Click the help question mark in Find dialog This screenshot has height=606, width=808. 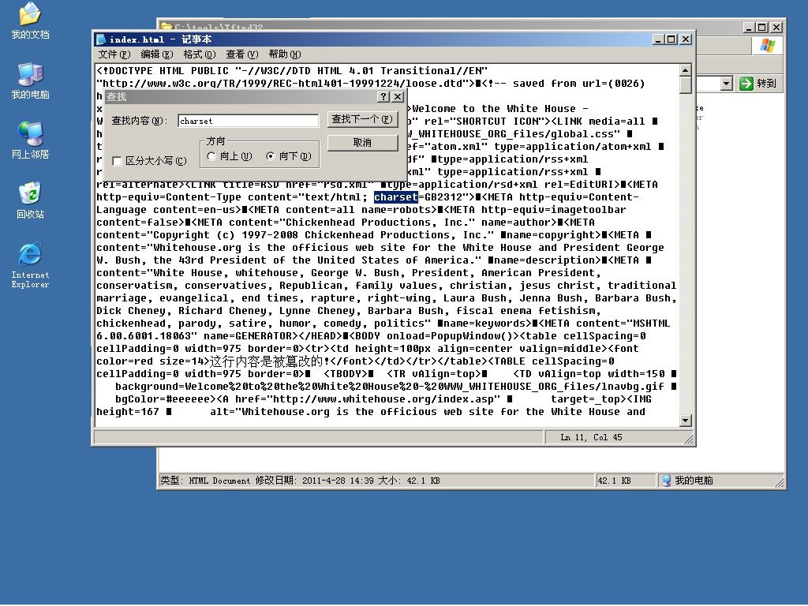tap(383, 96)
